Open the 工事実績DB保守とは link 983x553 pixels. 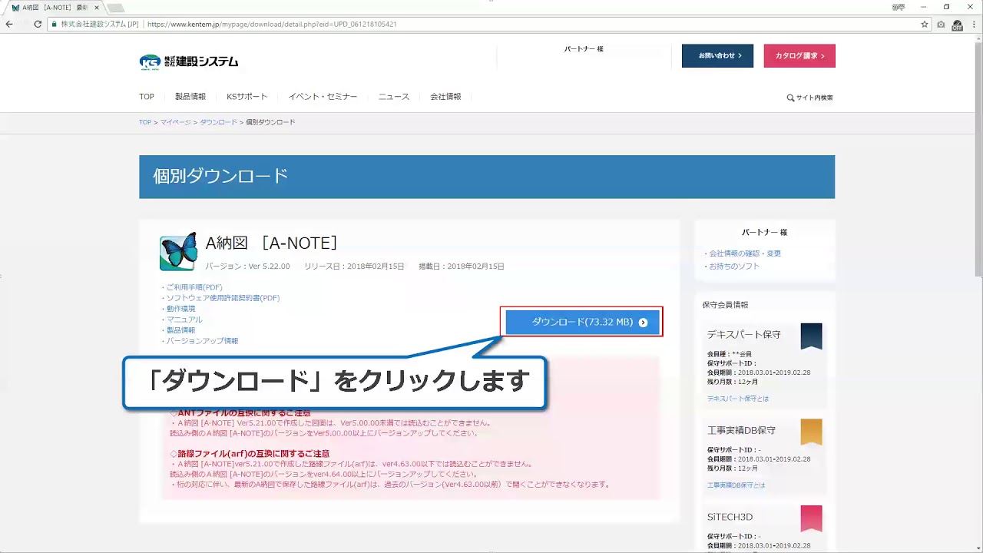[x=736, y=485]
